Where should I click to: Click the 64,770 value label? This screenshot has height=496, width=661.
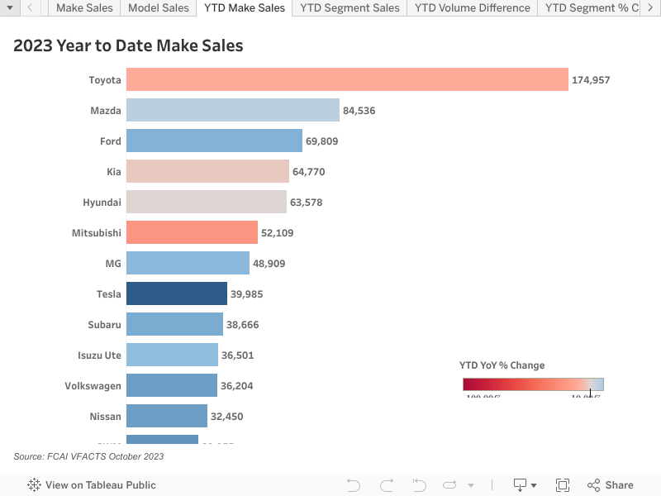pyautogui.click(x=308, y=172)
